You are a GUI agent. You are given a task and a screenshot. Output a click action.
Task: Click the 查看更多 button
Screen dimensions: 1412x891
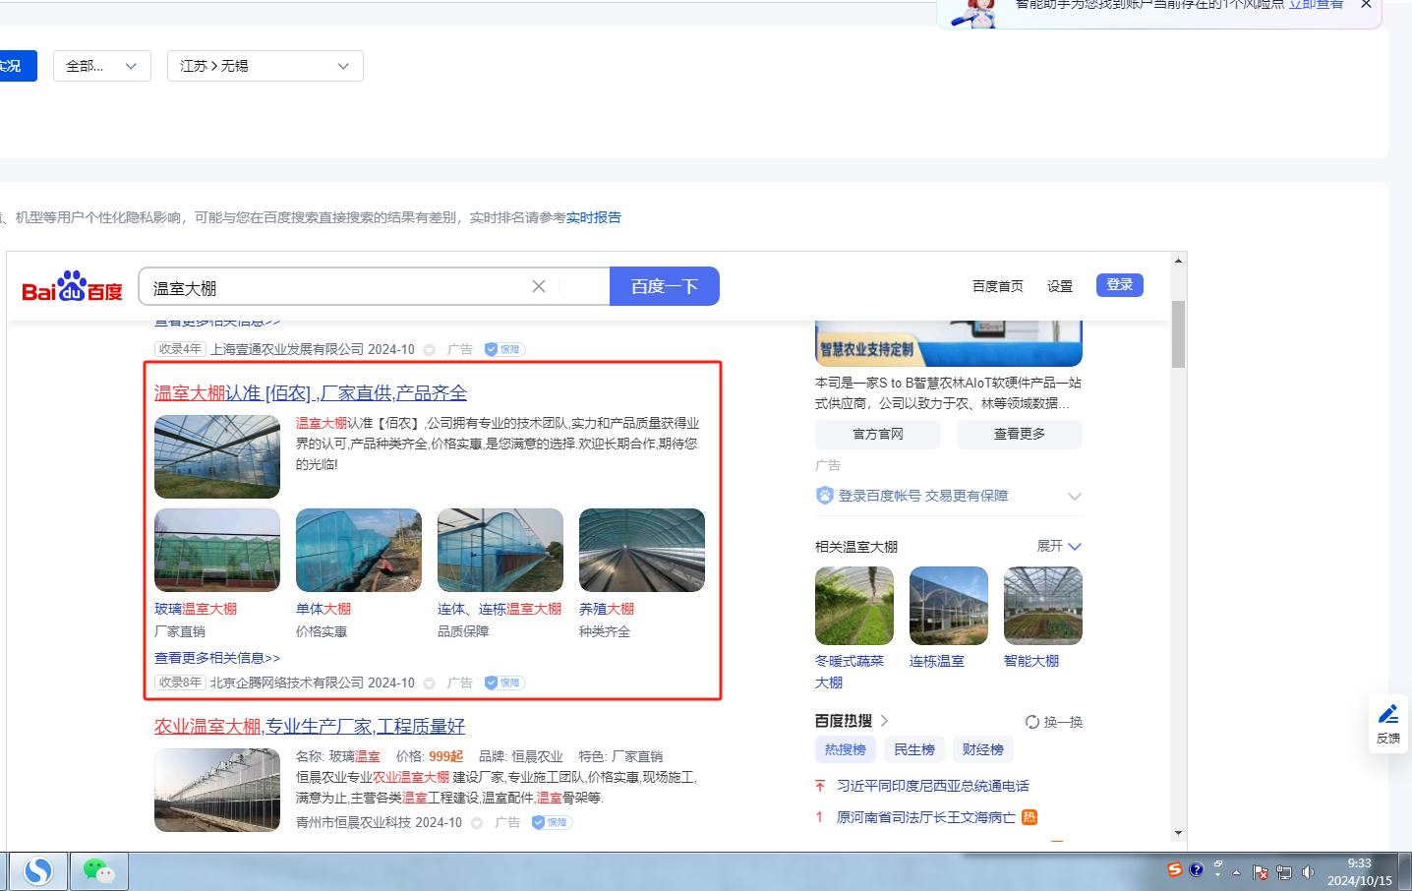coord(1020,434)
